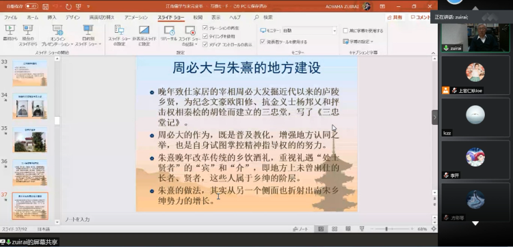
Task: Uncheck Use Timings (タイミングを使用) checkbox
Action: point(205,36)
